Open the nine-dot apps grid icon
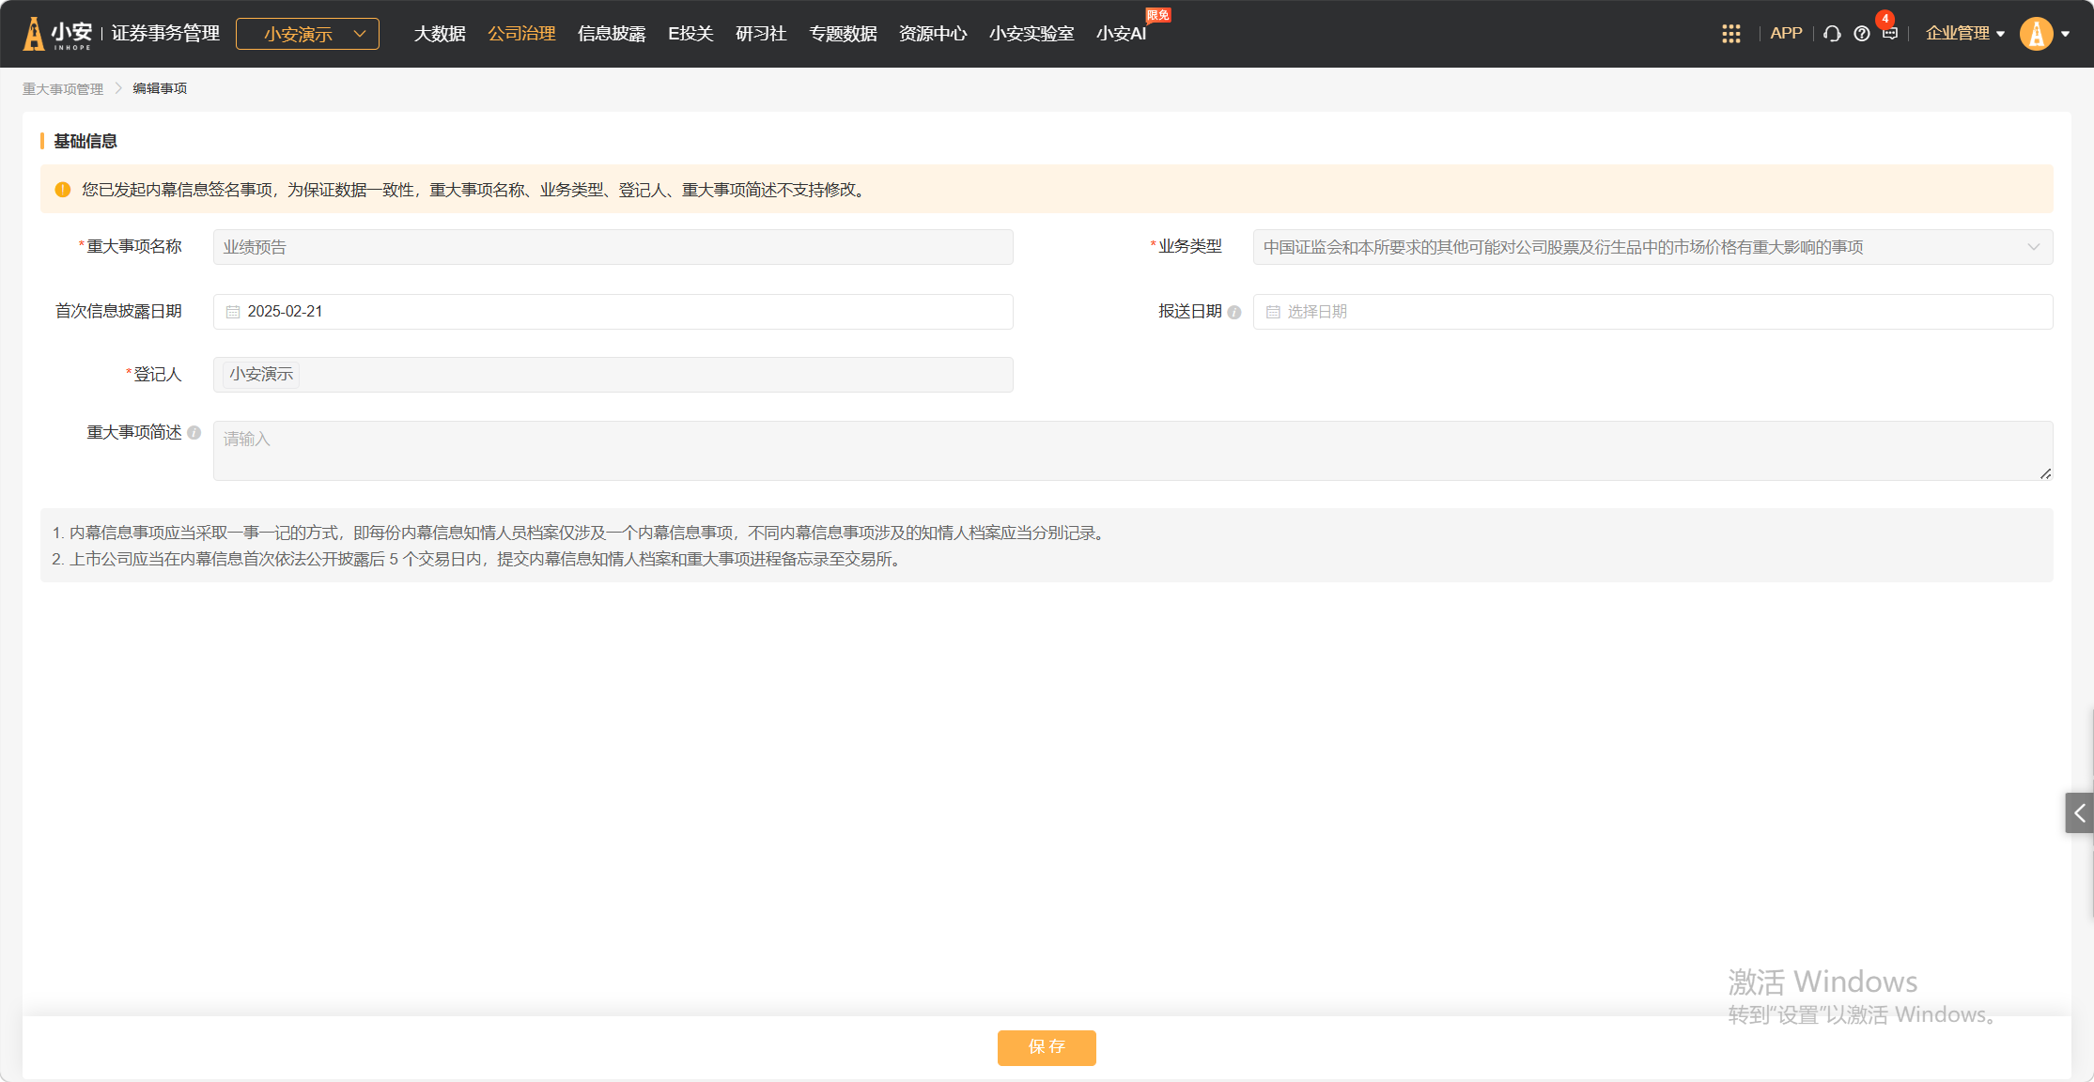Screen dimensions: 2094x1082 [1730, 34]
